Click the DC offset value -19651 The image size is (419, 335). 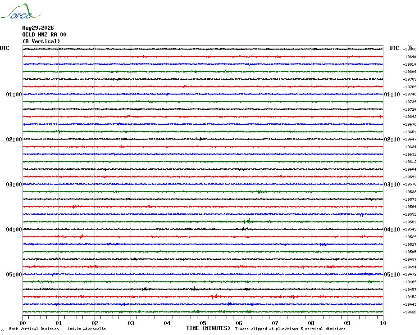(410, 132)
